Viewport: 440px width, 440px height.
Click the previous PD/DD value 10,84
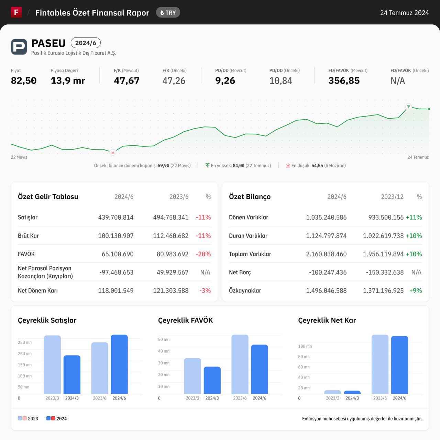tap(281, 81)
